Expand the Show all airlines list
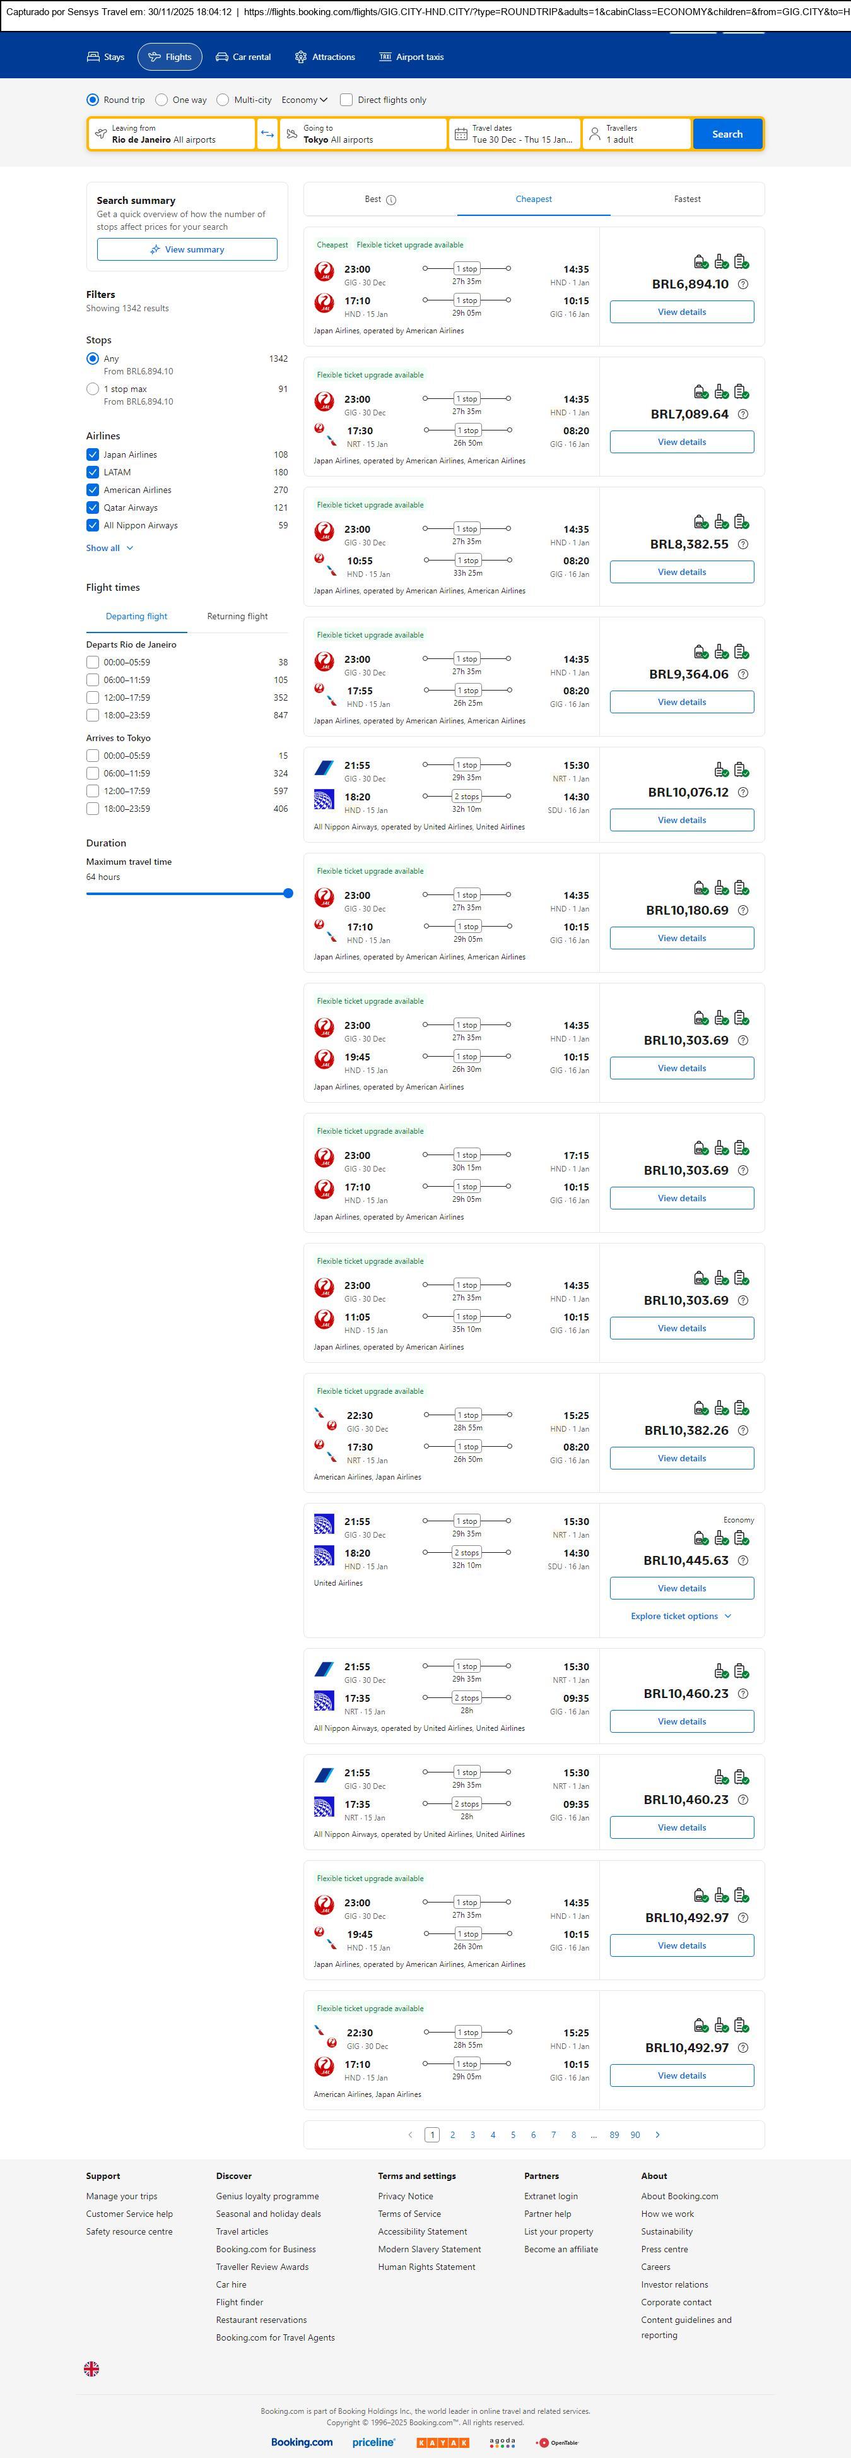 [109, 549]
